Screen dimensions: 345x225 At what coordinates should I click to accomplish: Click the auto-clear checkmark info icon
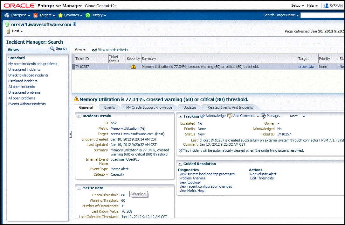tap(181, 150)
